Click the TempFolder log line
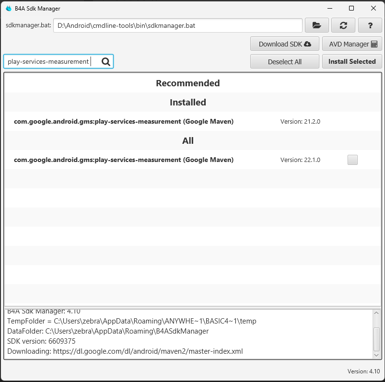This screenshot has height=382, width=385. (x=131, y=321)
